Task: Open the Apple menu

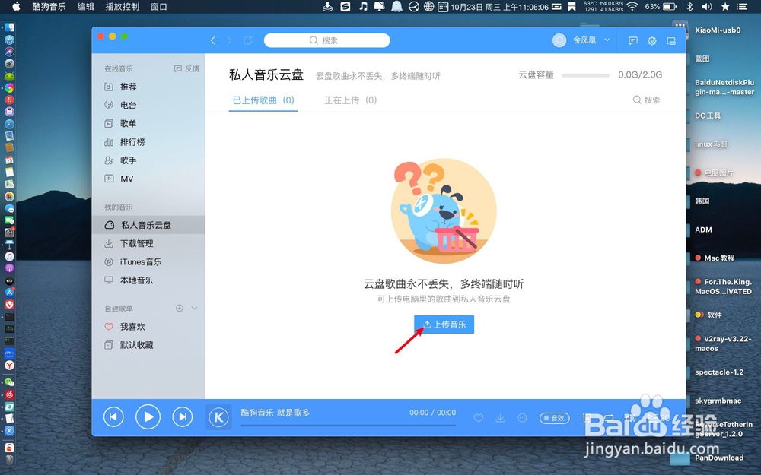Action: (x=16, y=6)
